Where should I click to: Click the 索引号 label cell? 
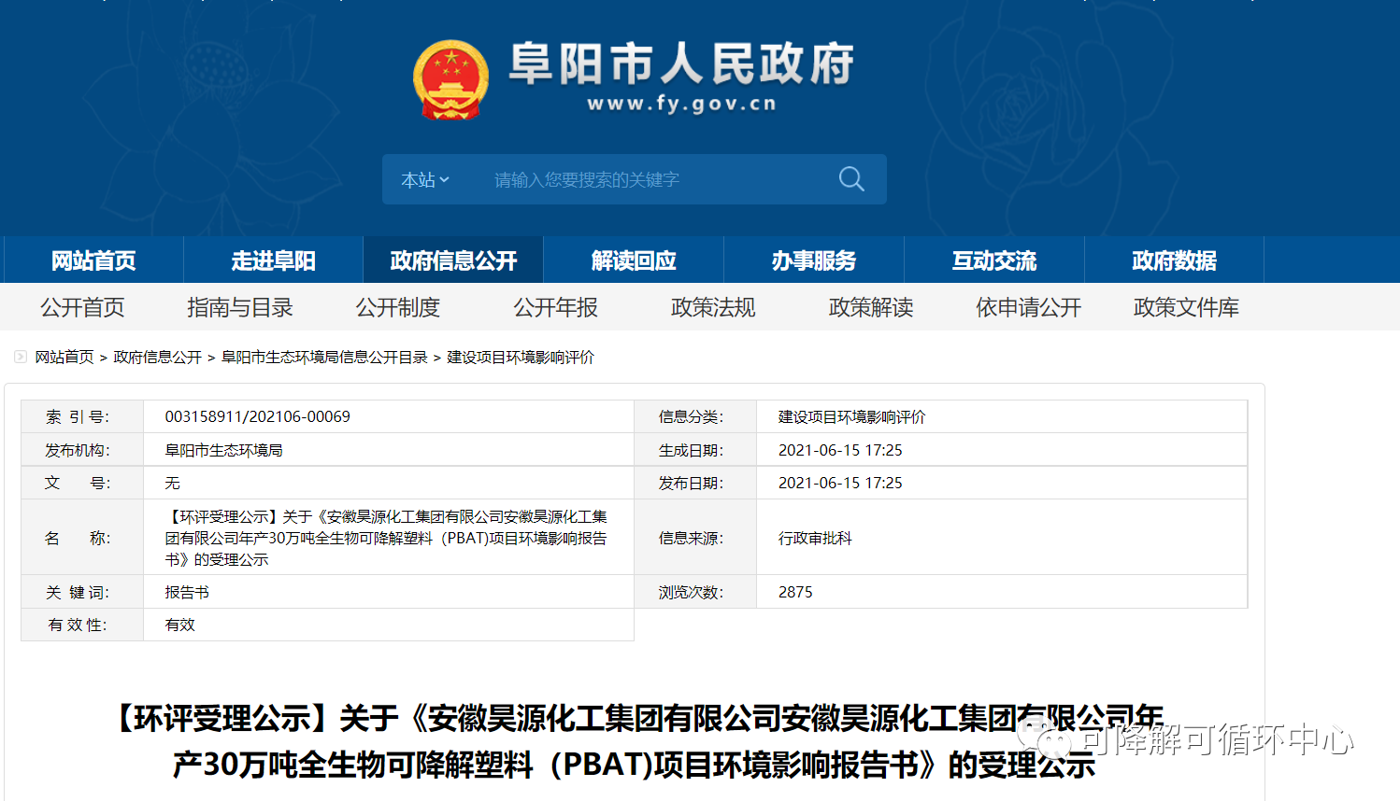[x=82, y=416]
